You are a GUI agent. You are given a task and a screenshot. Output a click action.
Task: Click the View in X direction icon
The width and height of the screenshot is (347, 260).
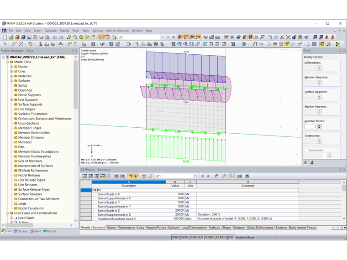click(x=205, y=44)
